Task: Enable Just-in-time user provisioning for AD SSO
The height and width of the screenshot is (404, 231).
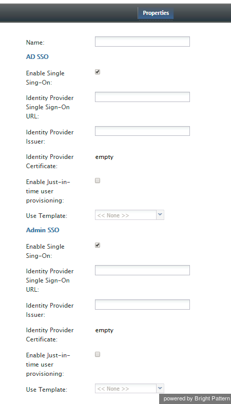Action: 98,180
